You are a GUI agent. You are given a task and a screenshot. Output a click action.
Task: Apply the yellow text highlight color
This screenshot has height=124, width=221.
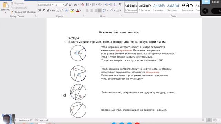coord(72,10)
